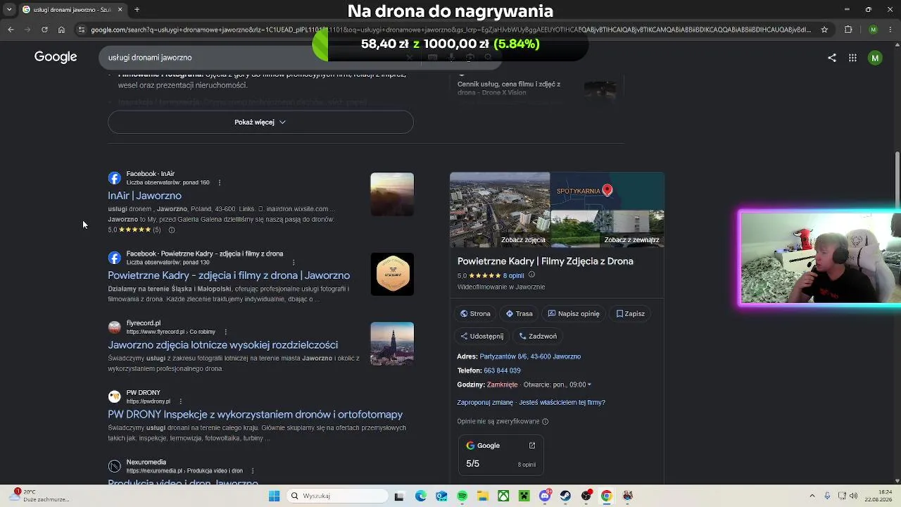Click the InAir result thumbnail image
901x507 pixels.
point(392,194)
